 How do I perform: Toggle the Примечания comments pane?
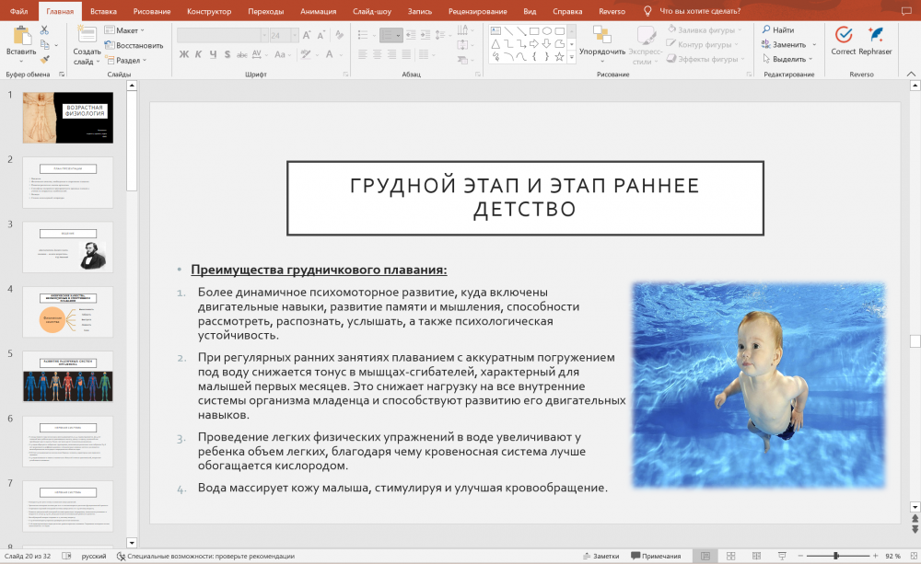tap(655, 556)
